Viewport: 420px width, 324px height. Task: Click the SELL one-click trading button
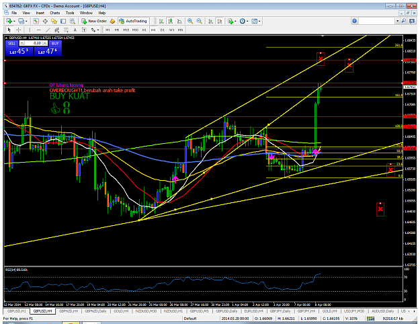[12, 43]
